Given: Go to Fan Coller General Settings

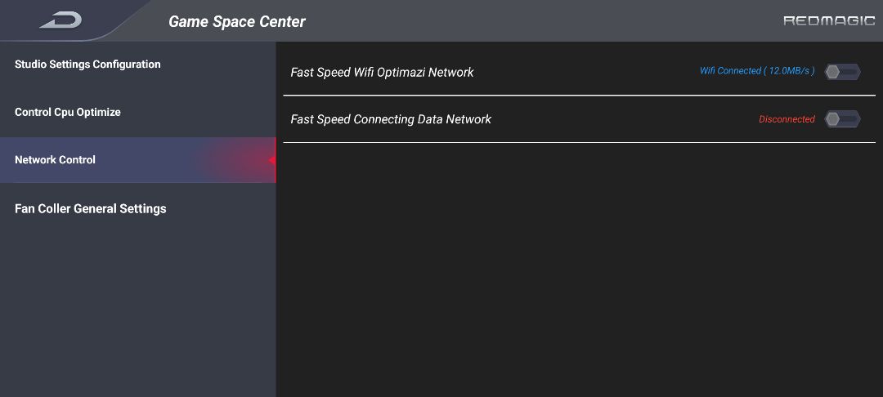Looking at the screenshot, I should (138, 208).
